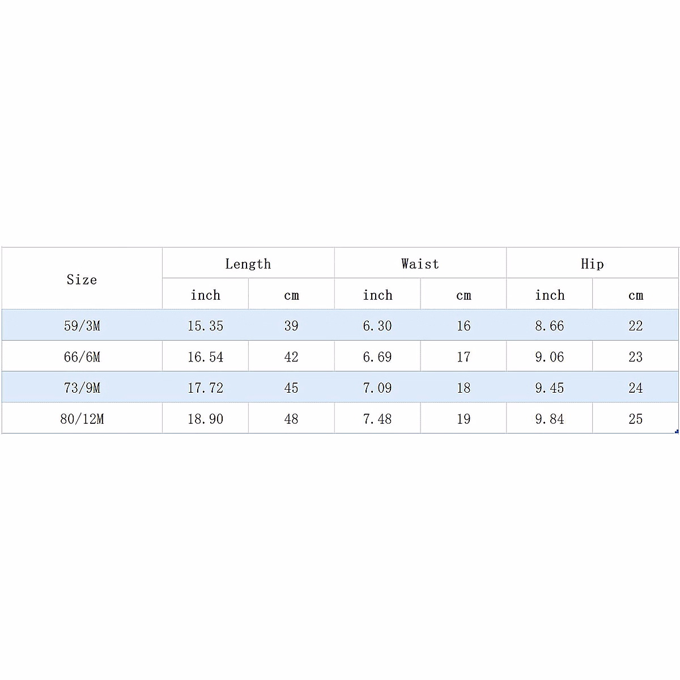The width and height of the screenshot is (680, 680).
Task: Select the 16.54 length cell
Action: click(x=205, y=357)
